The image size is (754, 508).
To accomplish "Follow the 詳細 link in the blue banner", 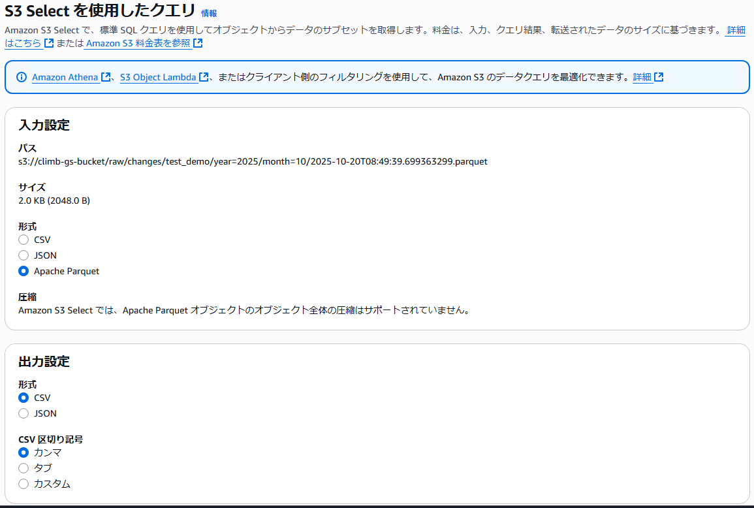I will click(x=642, y=77).
